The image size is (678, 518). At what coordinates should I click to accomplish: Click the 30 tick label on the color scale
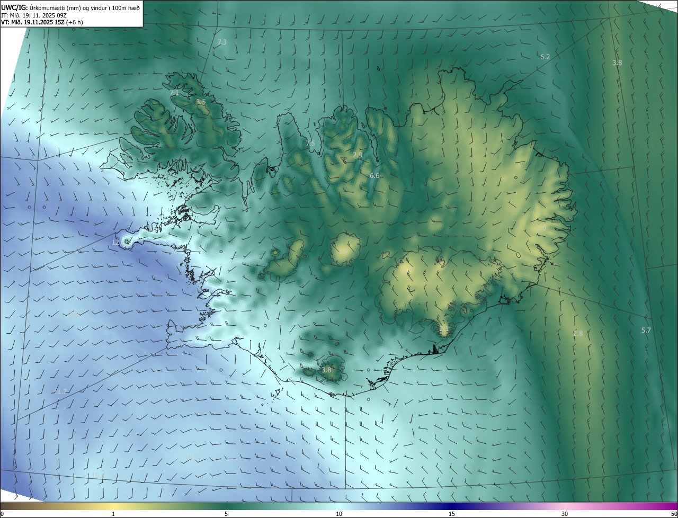coord(565,514)
